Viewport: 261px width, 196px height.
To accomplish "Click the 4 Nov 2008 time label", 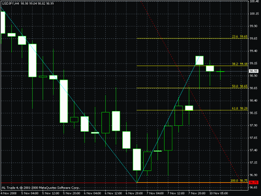I will (8, 193).
